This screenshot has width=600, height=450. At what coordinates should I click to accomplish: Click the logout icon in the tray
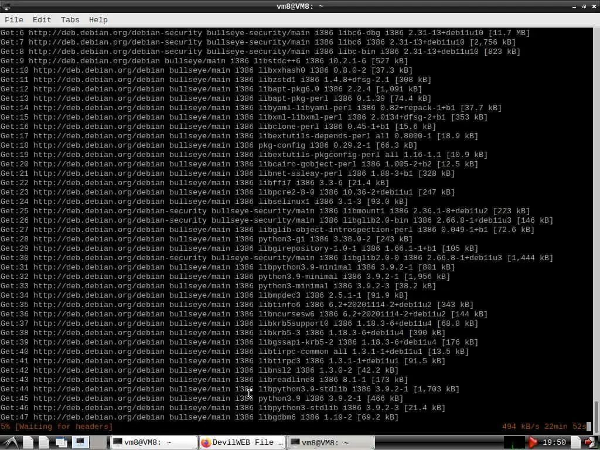[x=591, y=442]
